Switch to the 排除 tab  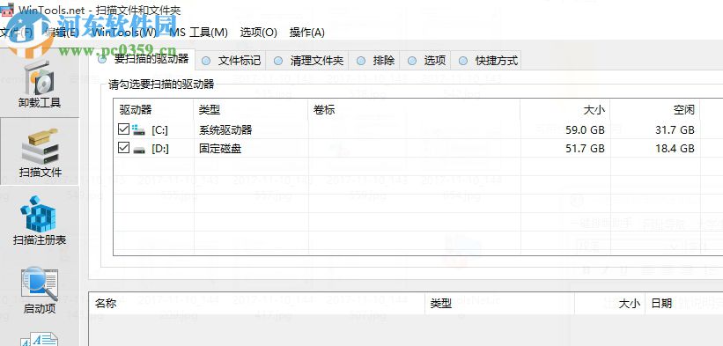[375, 61]
